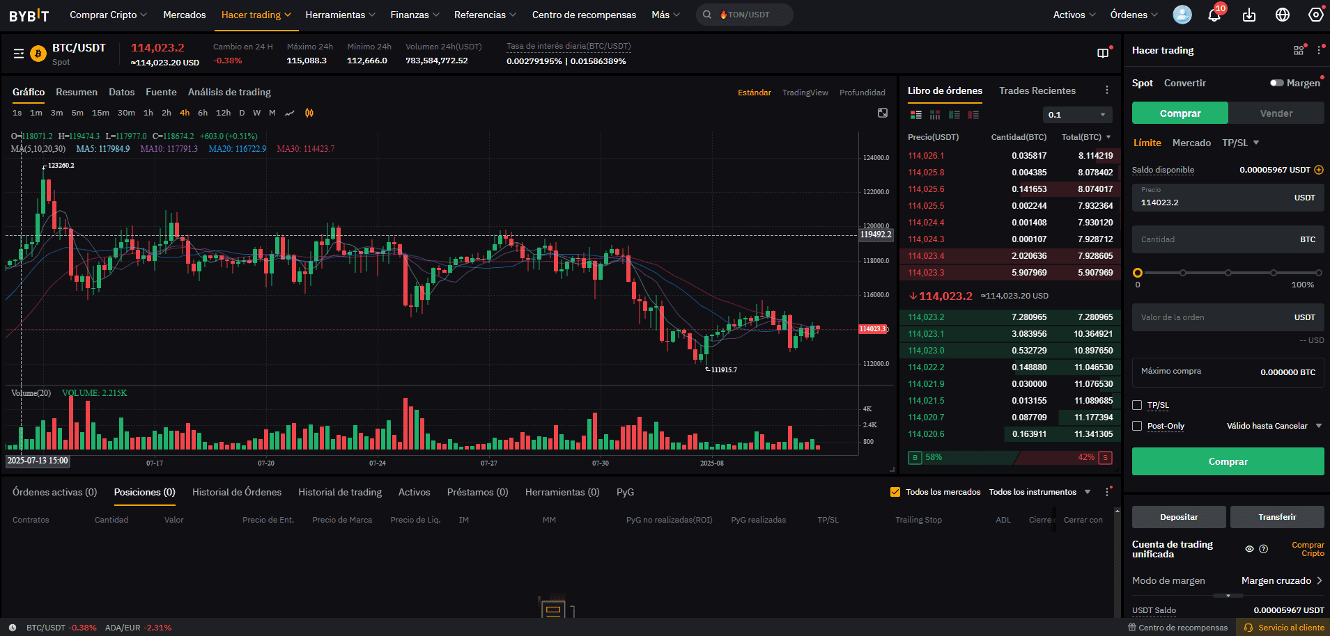Click the Cantidad BTC input field
The width and height of the screenshot is (1330, 636).
(x=1228, y=239)
